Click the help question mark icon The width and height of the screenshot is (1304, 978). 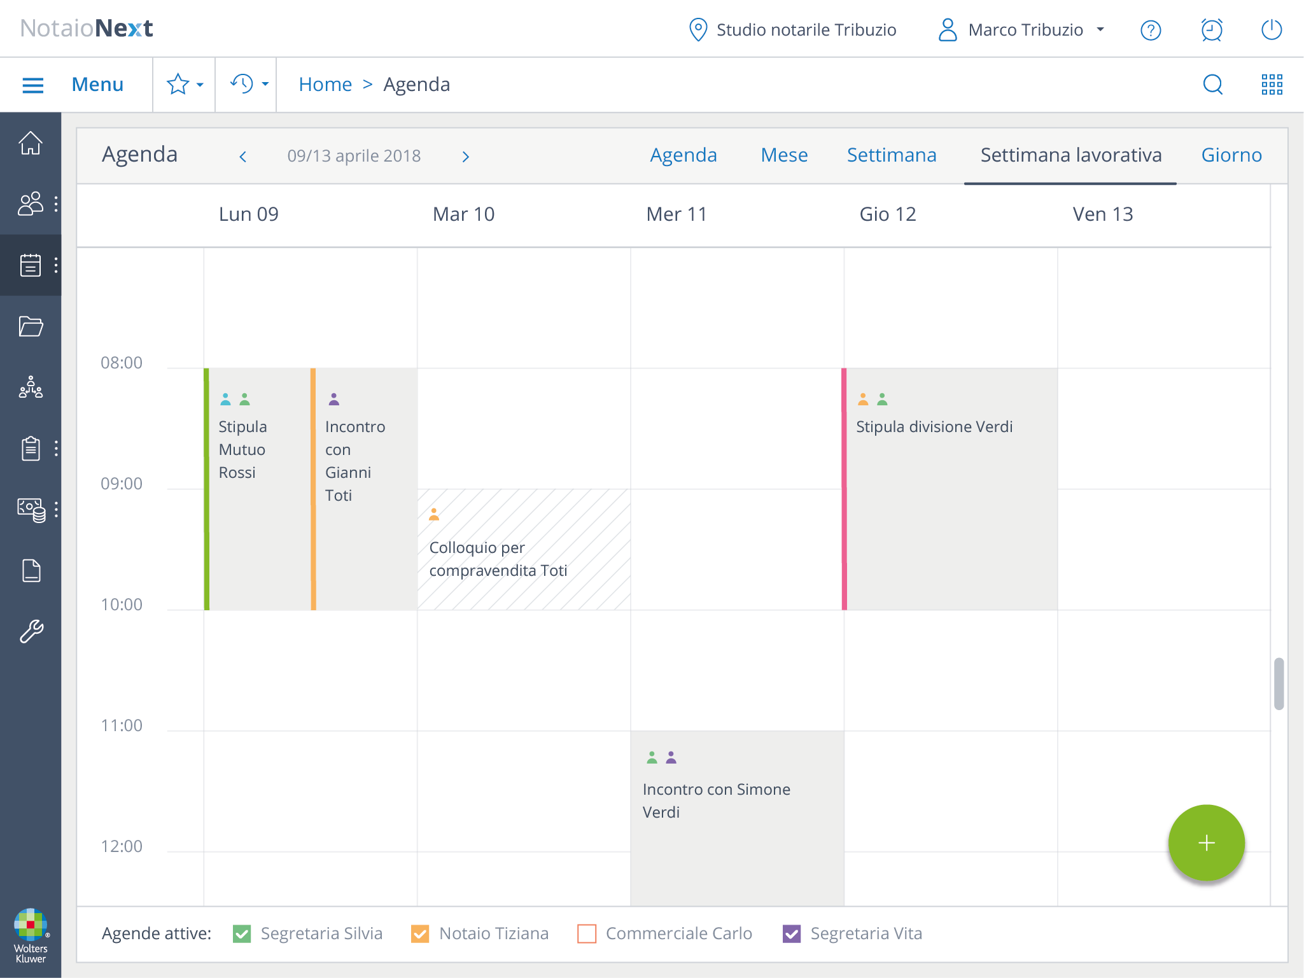1150,30
